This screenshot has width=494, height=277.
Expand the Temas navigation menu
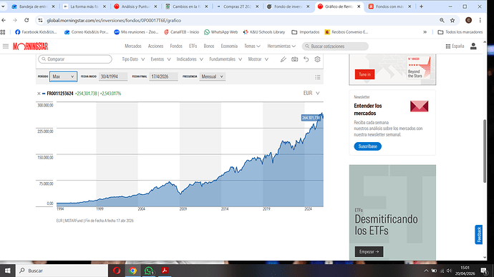pyautogui.click(x=252, y=46)
